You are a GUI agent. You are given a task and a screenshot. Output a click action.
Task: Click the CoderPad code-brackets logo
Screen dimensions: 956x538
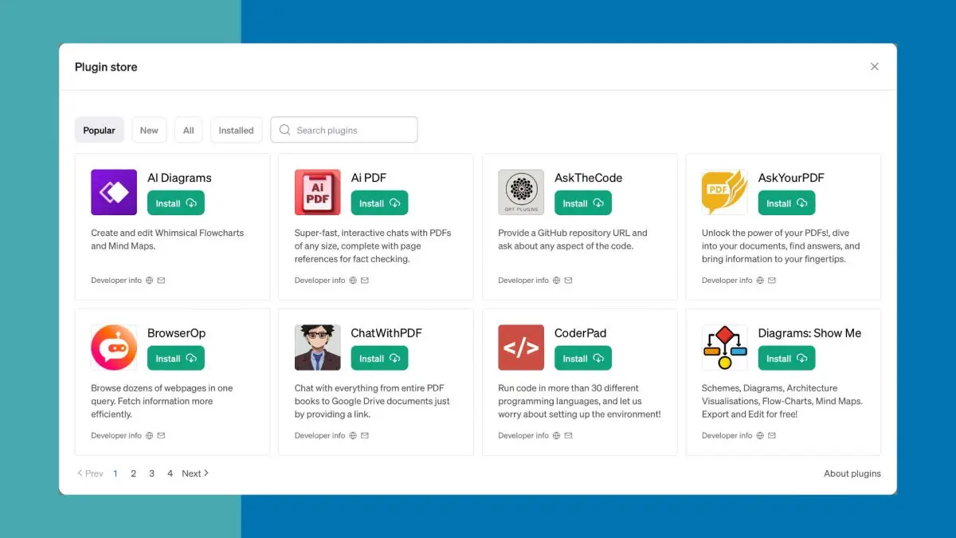click(x=521, y=348)
